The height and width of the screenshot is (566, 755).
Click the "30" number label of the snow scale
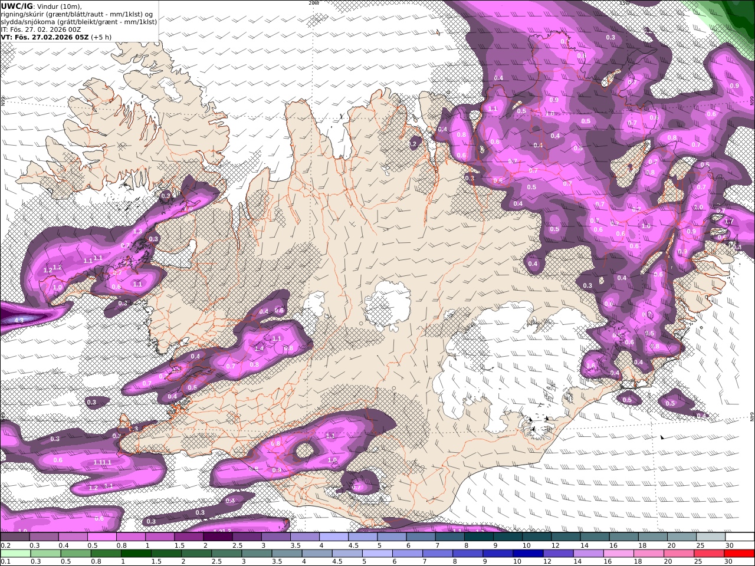point(730,546)
